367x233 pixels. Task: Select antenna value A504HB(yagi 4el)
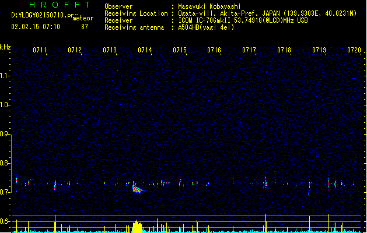(x=206, y=27)
